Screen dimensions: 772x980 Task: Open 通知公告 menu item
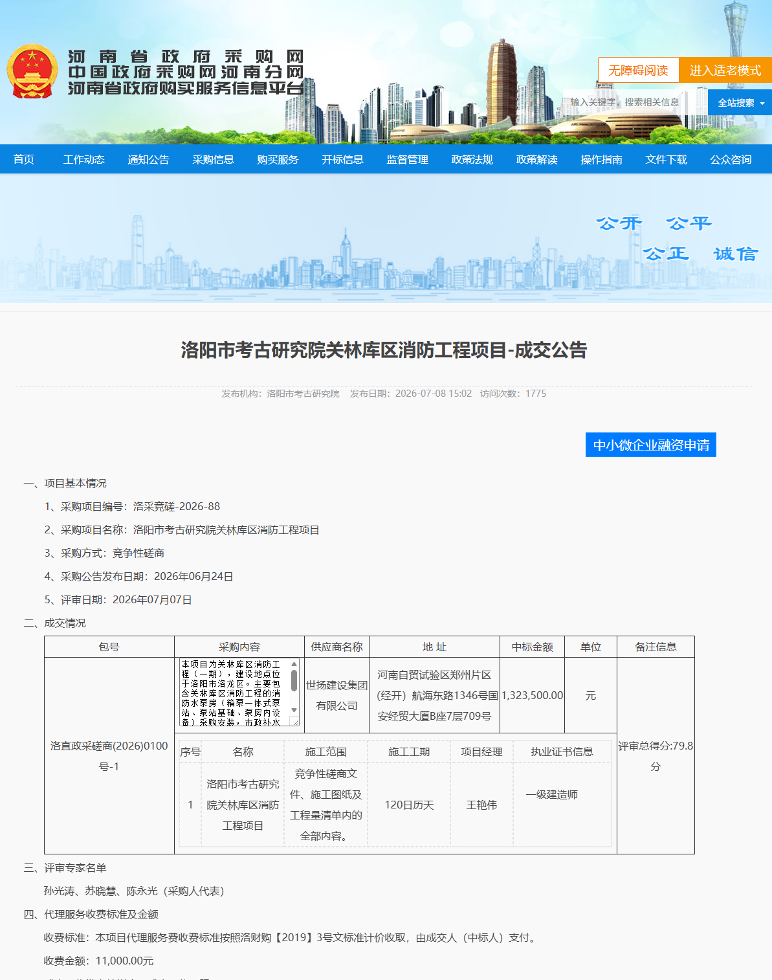click(x=149, y=159)
